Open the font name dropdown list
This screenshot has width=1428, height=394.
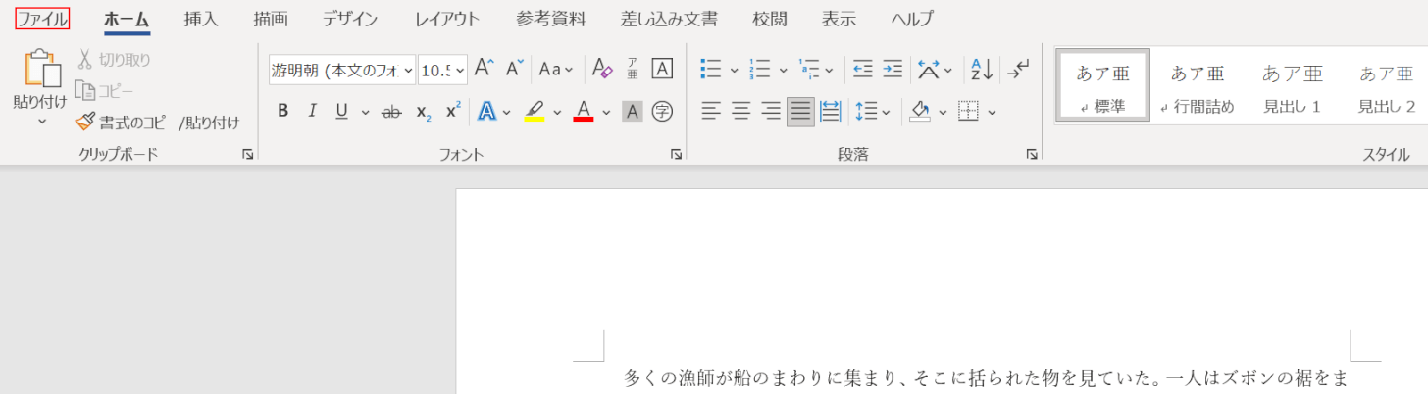pyautogui.click(x=408, y=70)
